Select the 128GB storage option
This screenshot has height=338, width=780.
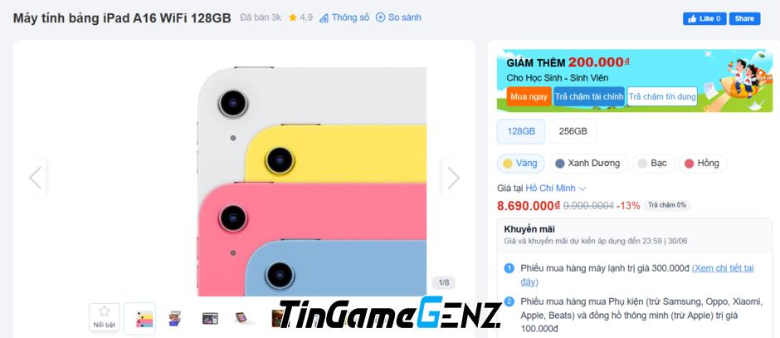521,131
